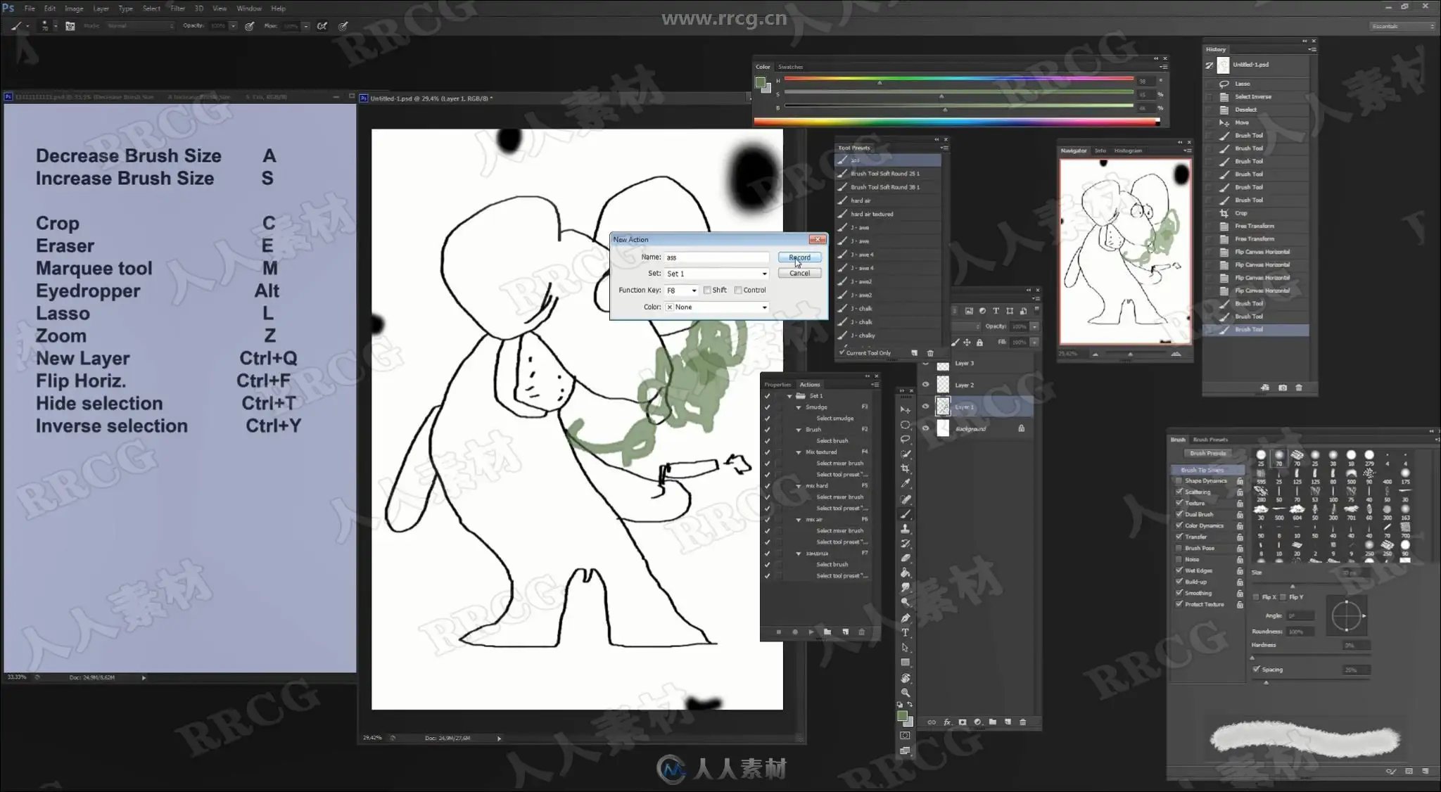
Task: Switch to the Swatches tab
Action: click(790, 67)
